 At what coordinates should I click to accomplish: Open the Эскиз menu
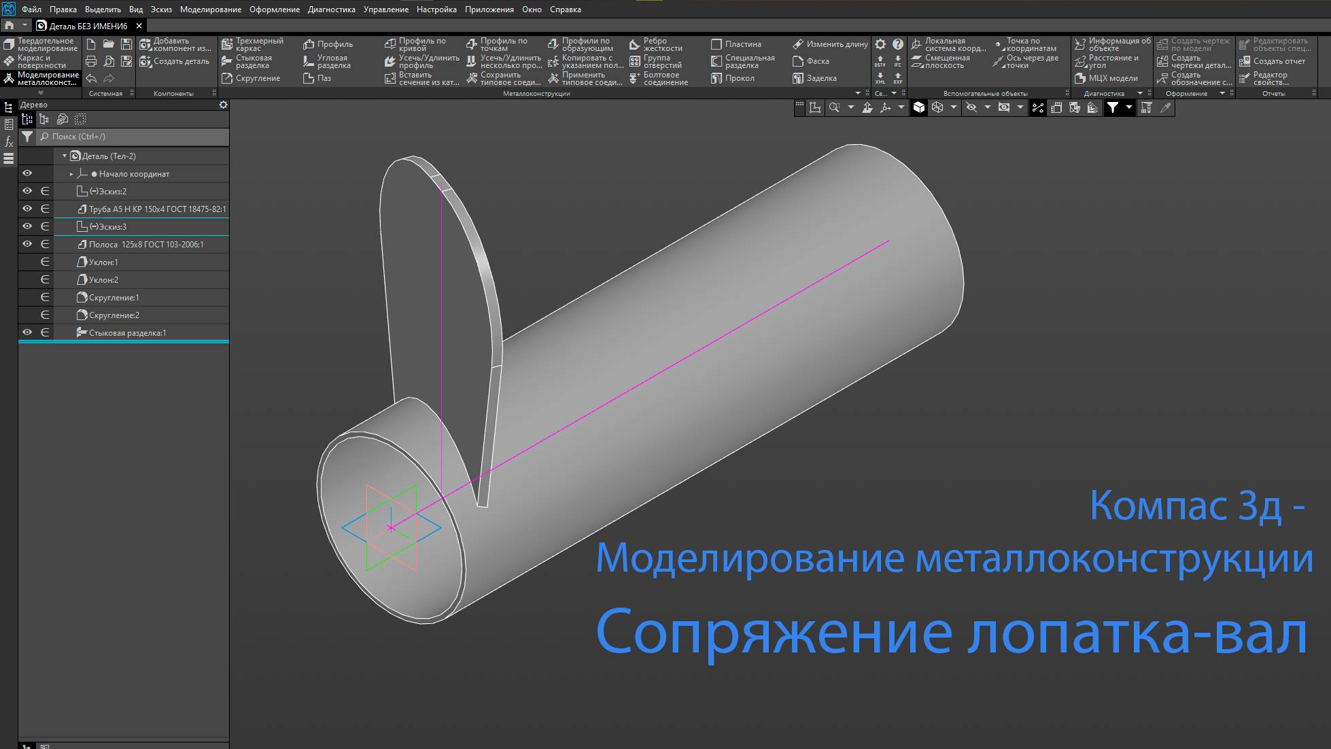161,10
